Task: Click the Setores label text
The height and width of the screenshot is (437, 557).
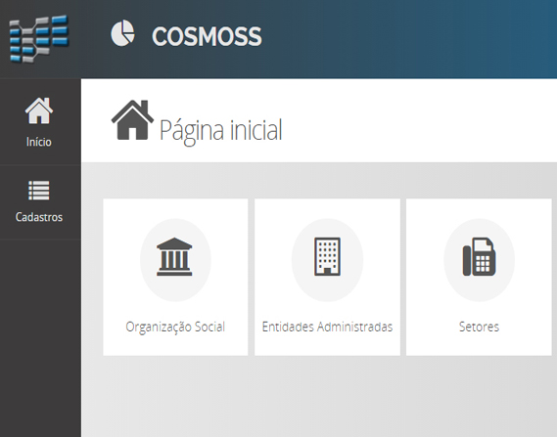Action: 479,327
